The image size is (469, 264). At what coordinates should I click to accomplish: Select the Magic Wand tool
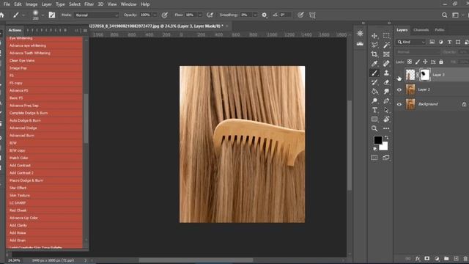coord(386,45)
